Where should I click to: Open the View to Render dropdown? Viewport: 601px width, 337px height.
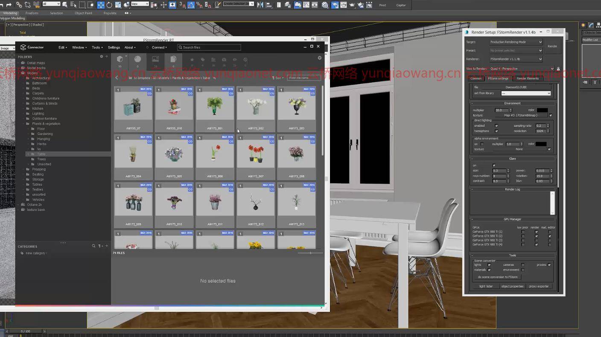click(522, 69)
